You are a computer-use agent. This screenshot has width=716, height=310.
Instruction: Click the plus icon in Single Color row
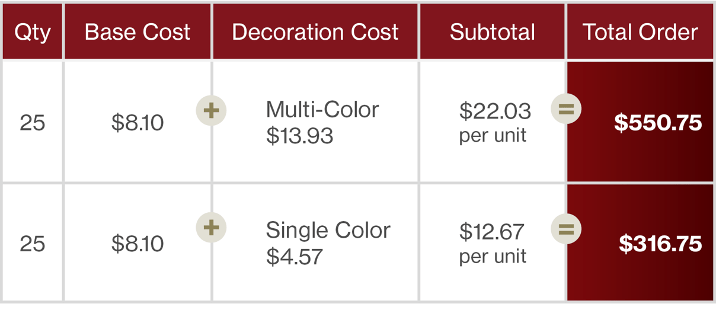(212, 228)
